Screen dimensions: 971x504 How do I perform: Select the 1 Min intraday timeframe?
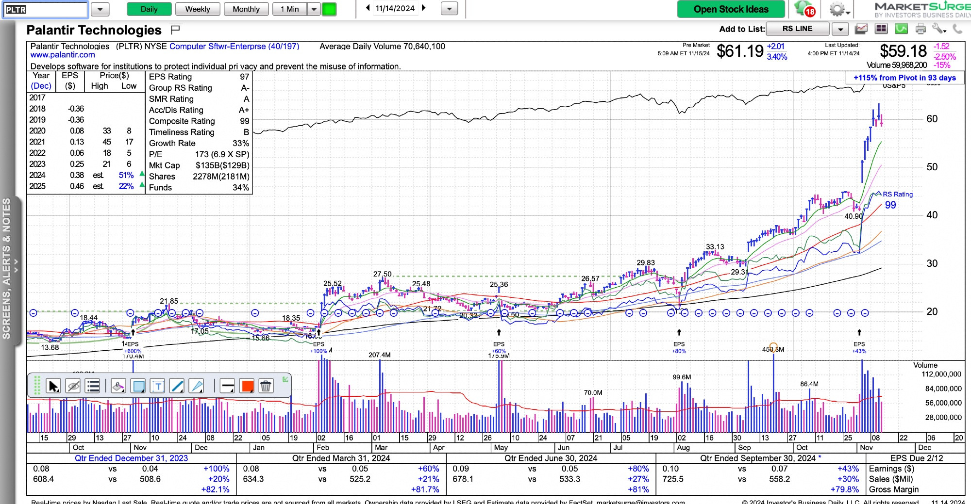click(x=290, y=9)
